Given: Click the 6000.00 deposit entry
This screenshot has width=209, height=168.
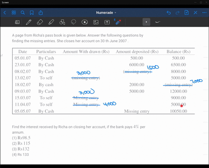Looking at the screenshot, I should tap(137, 65).
